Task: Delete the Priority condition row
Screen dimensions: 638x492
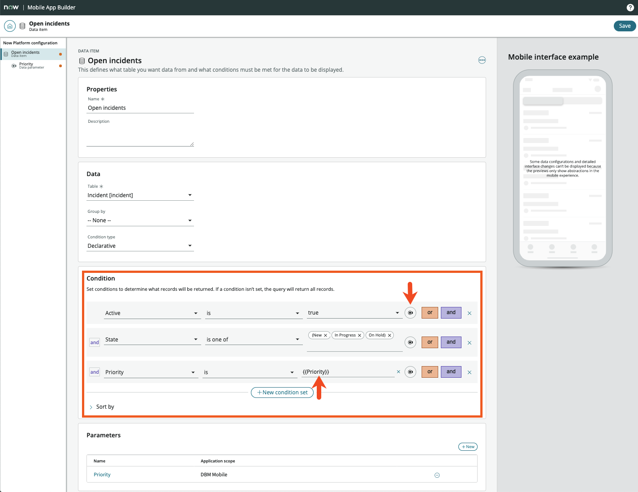Action: [x=470, y=372]
